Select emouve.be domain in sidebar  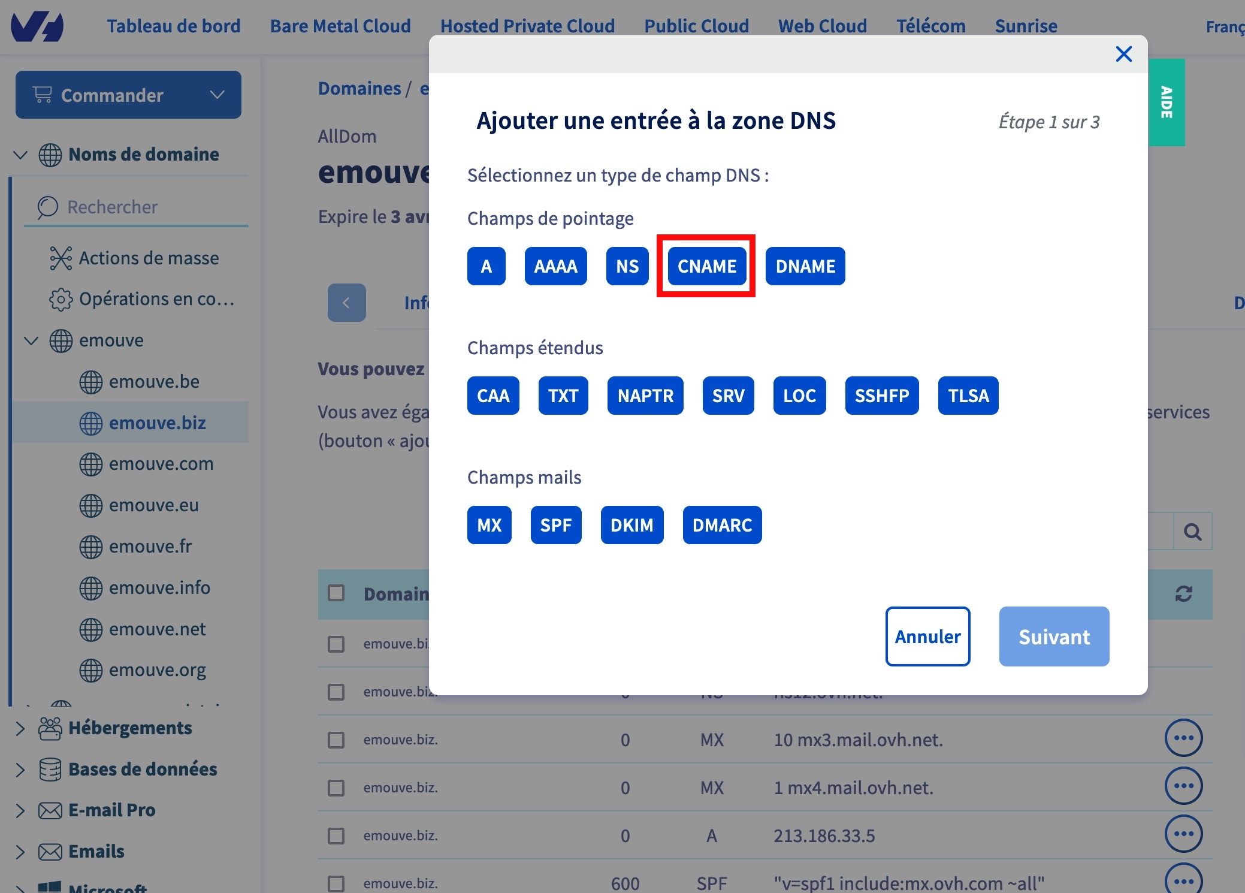pyautogui.click(x=139, y=382)
